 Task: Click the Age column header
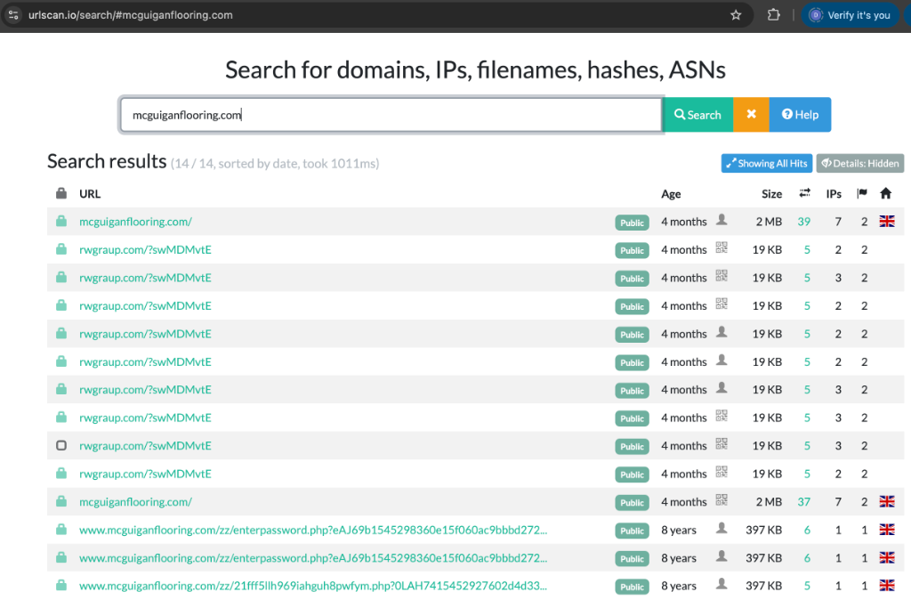click(671, 193)
